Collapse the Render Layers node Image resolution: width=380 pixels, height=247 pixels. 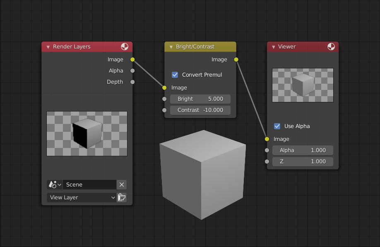pos(48,46)
